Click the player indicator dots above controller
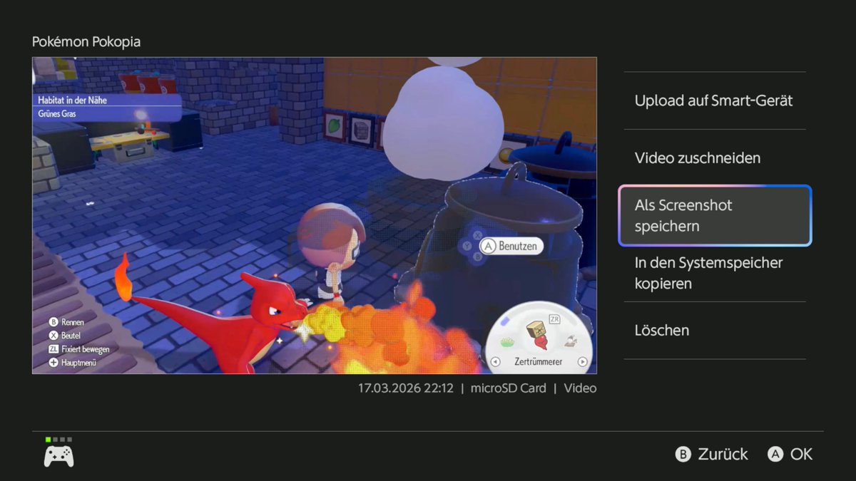 click(x=58, y=439)
